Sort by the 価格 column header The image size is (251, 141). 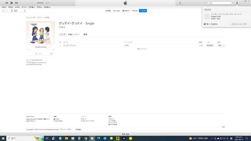click(219, 42)
